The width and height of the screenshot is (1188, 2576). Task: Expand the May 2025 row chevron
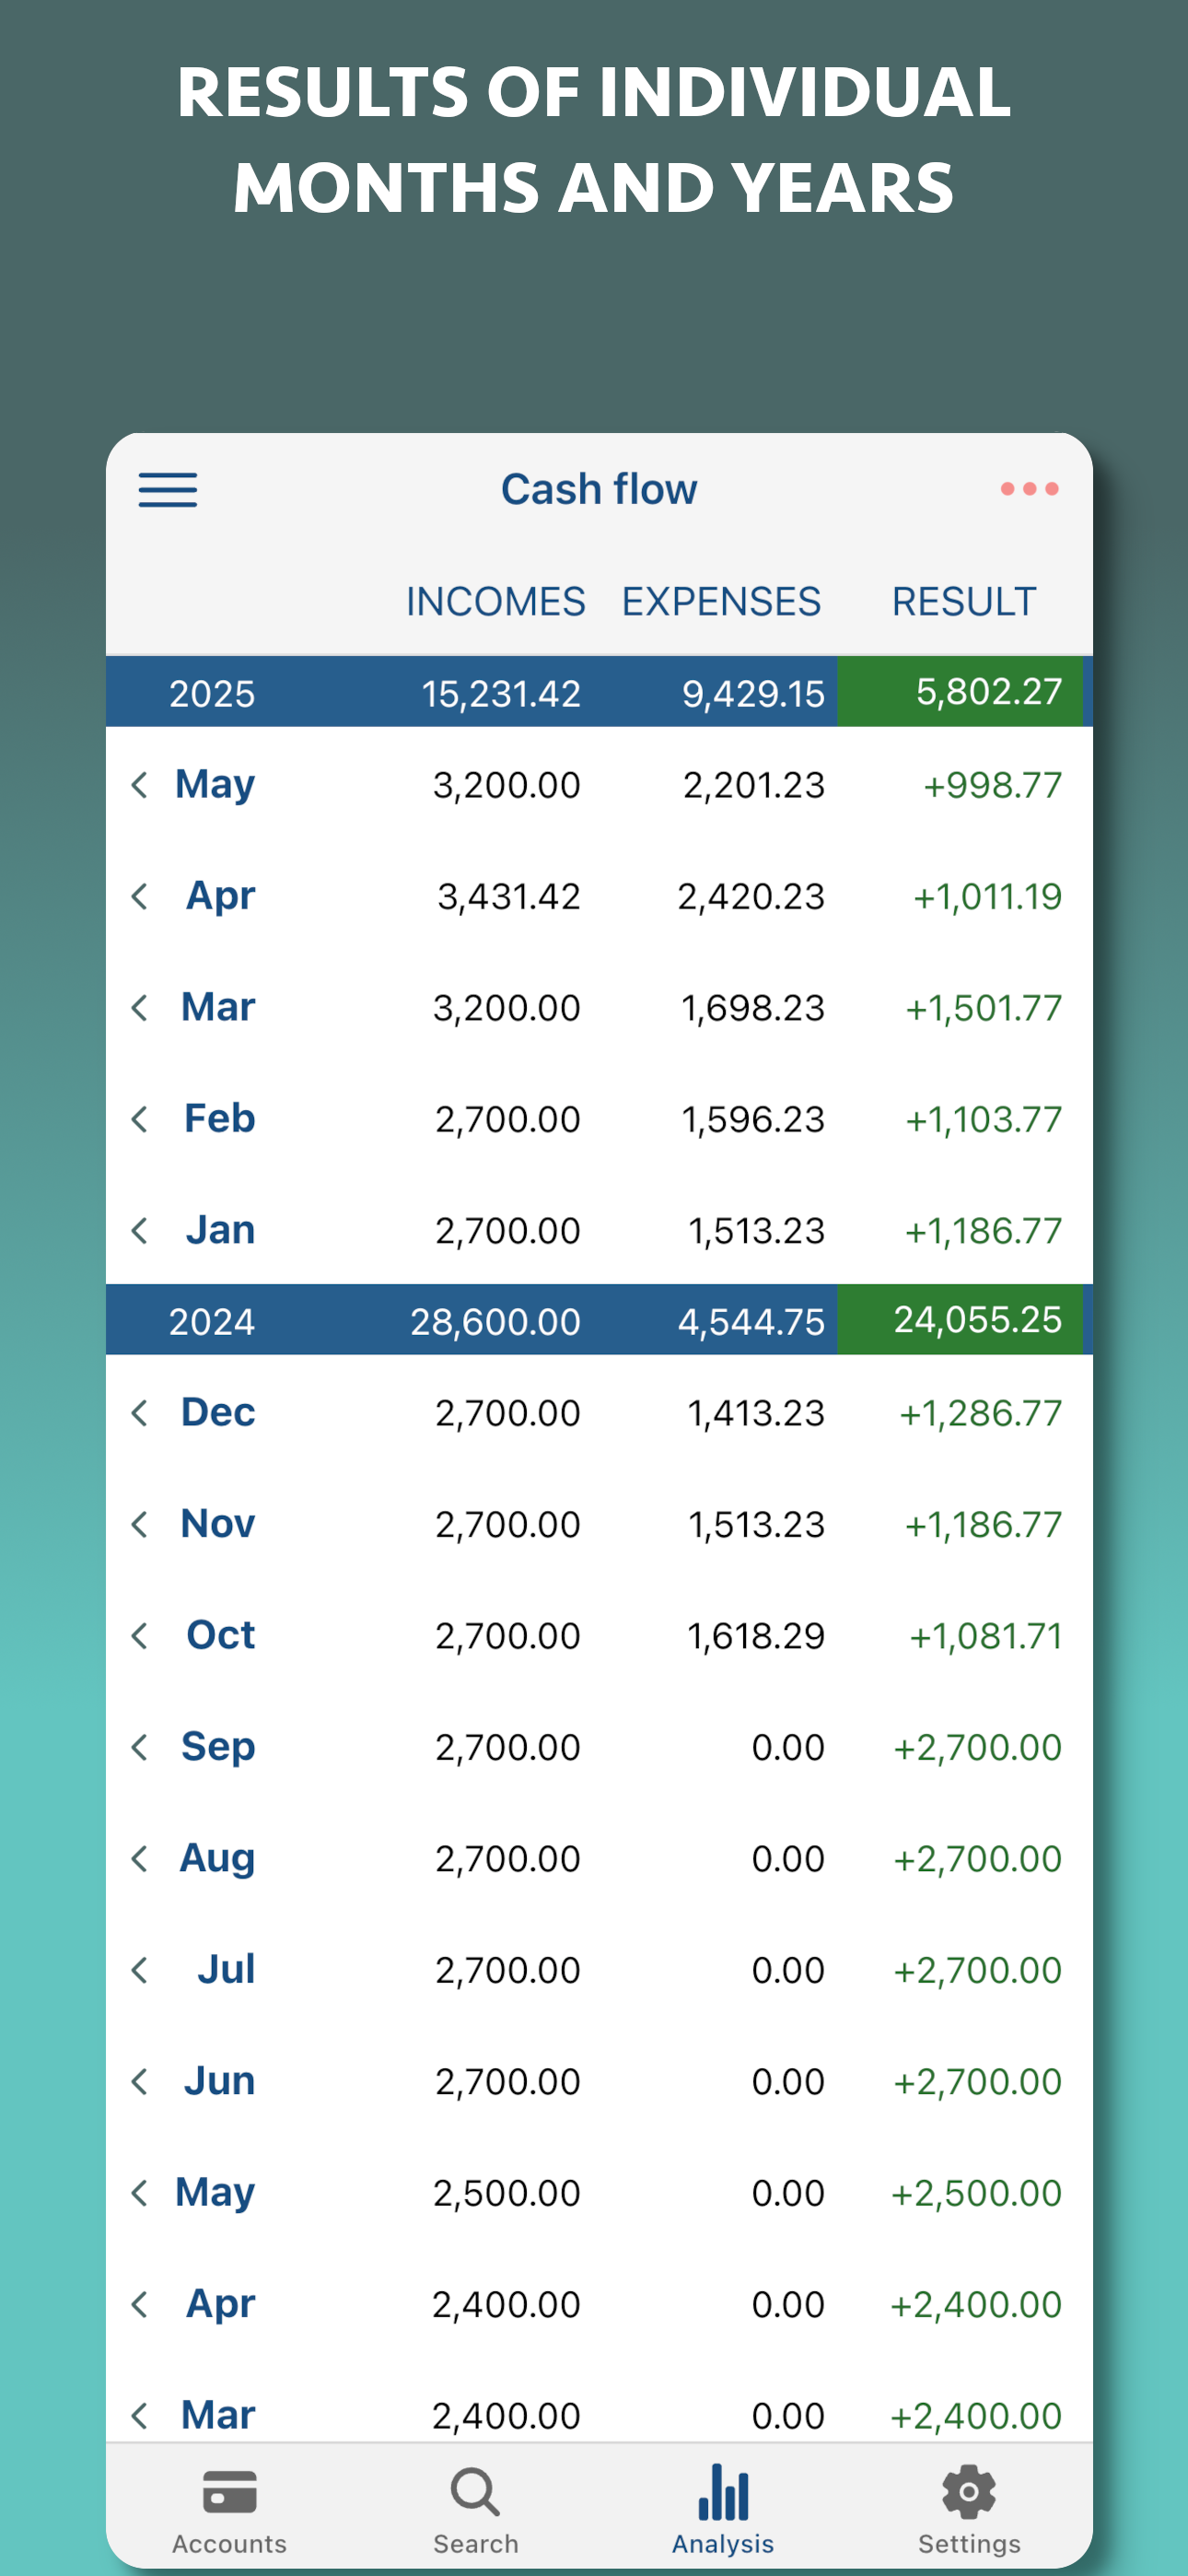pos(140,785)
